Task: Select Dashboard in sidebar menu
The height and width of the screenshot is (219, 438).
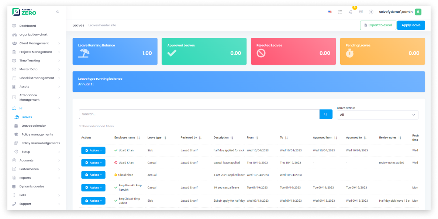Action: pos(28,26)
